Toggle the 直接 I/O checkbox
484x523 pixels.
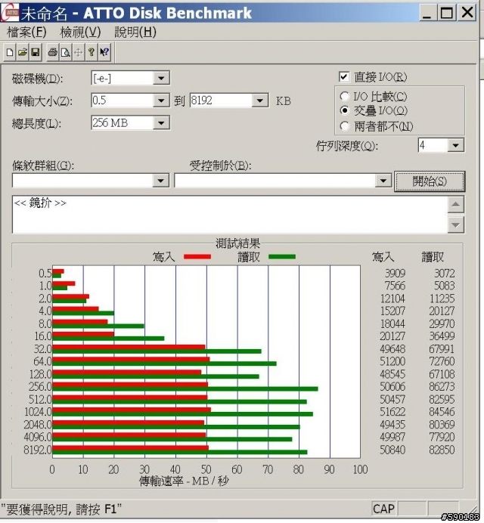[x=344, y=77]
